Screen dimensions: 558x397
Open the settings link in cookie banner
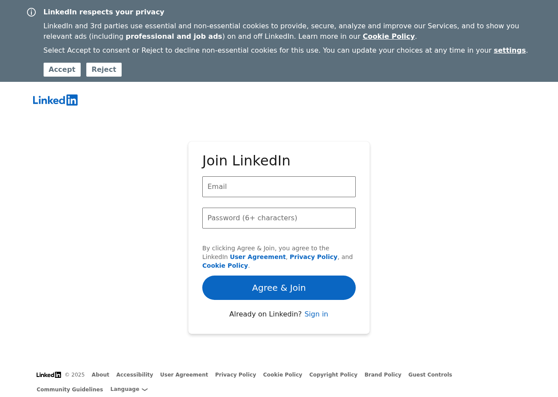(509, 50)
